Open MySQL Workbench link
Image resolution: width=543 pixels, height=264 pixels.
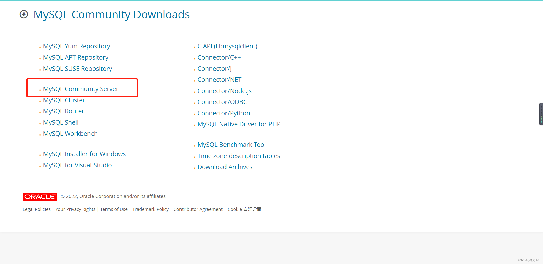coord(70,134)
